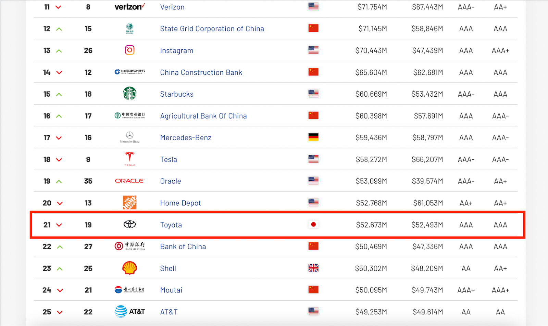Click the red down arrow beside rank 21

[x=59, y=225]
